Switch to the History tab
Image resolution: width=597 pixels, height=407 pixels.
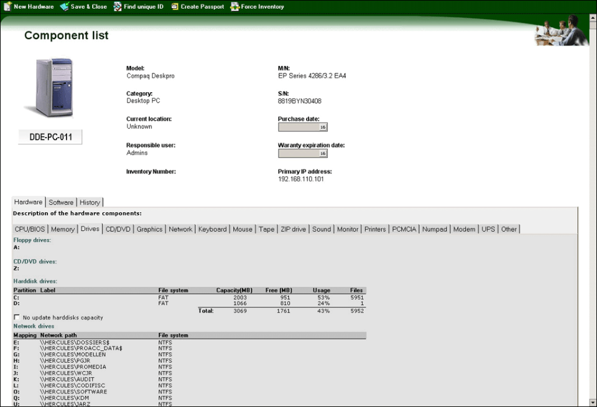coord(90,202)
